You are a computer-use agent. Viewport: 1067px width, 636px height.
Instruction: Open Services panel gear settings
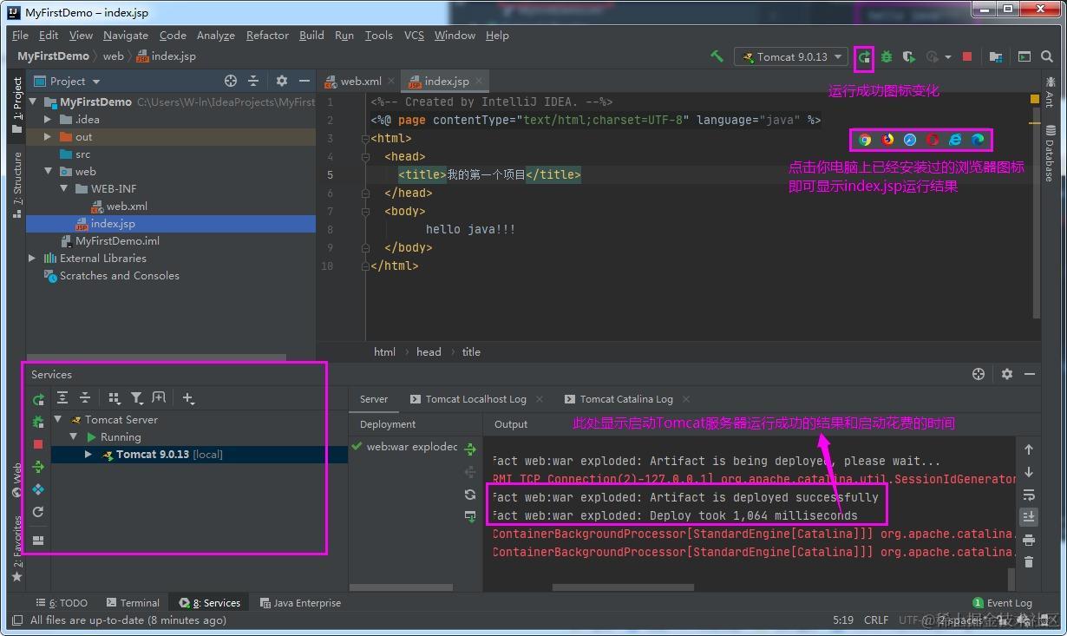point(1006,374)
